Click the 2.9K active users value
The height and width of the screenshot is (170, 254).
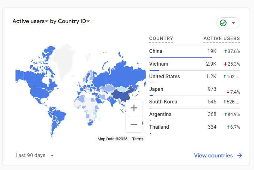pyautogui.click(x=211, y=64)
